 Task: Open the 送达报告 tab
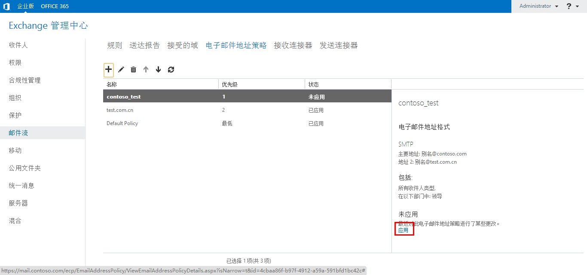pyautogui.click(x=145, y=45)
